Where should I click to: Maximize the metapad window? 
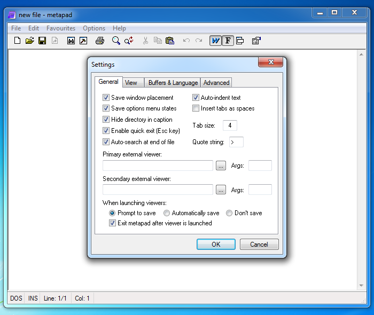pyautogui.click(x=334, y=12)
